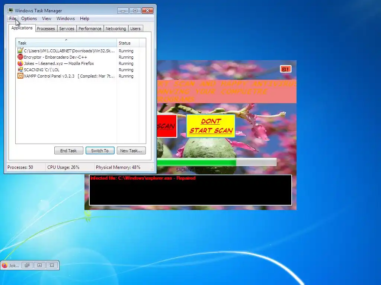Click the Dev-C++ icon in task list
381x285 pixels.
[x=20, y=57]
